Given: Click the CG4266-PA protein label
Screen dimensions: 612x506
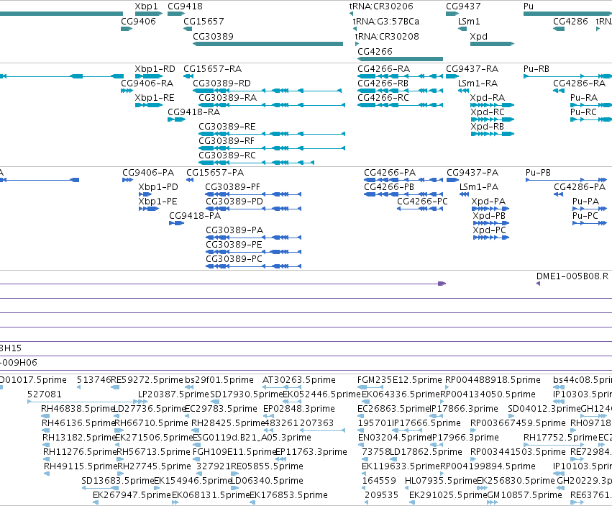Looking at the screenshot, I should point(390,172).
